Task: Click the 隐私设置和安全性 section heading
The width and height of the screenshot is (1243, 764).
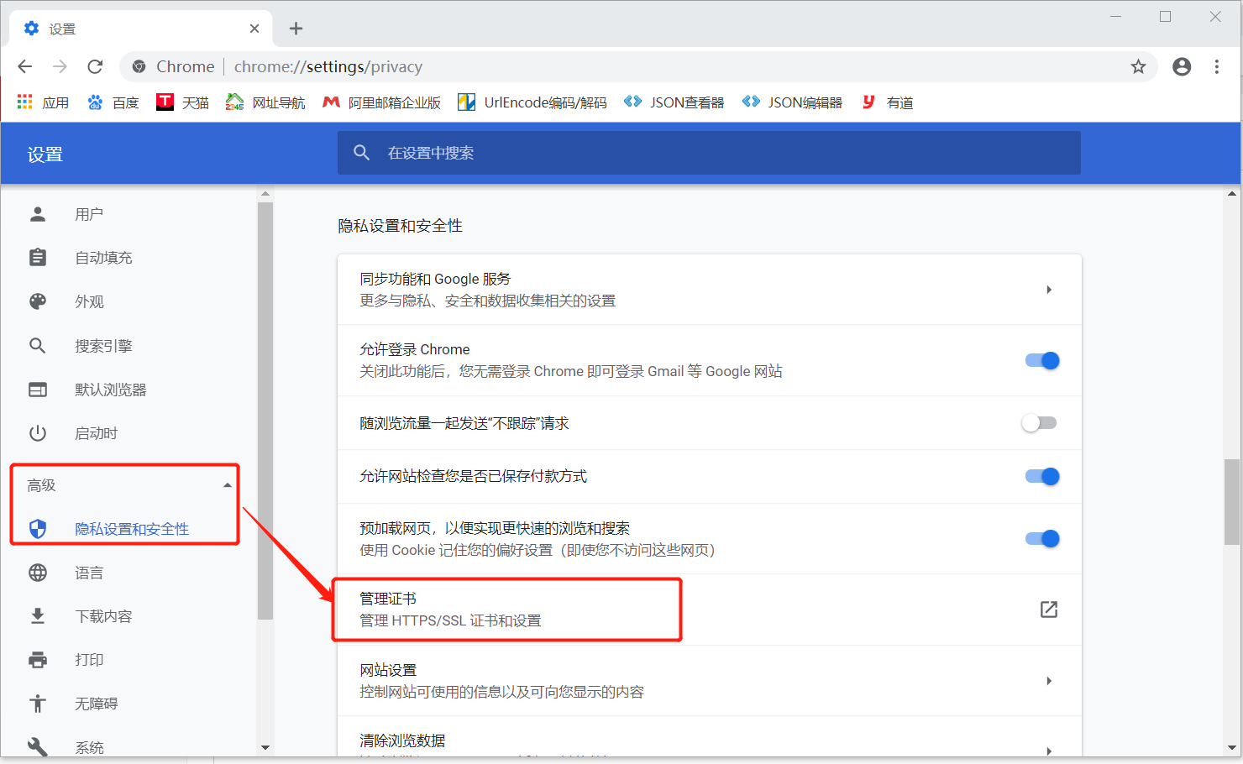Action: point(400,226)
